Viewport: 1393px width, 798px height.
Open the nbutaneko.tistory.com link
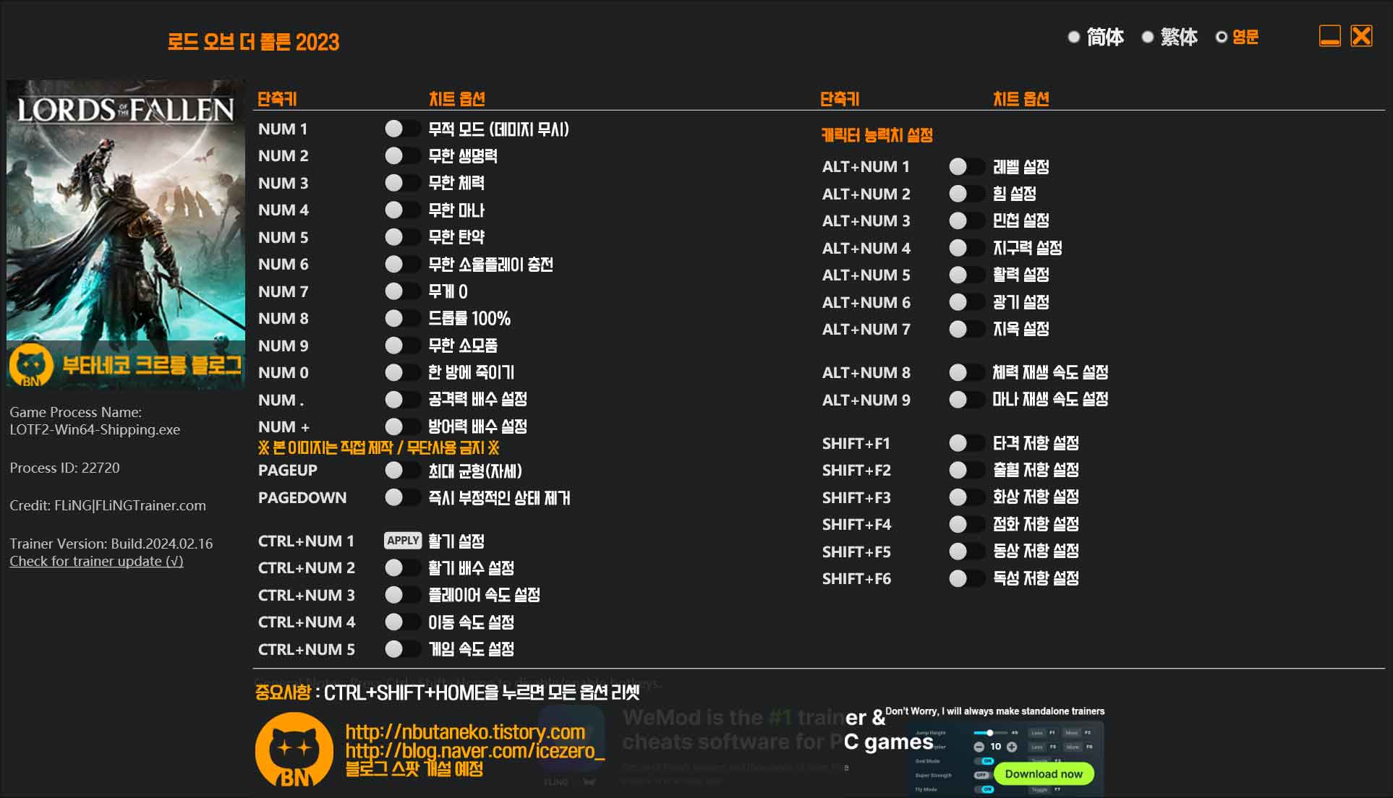[465, 731]
